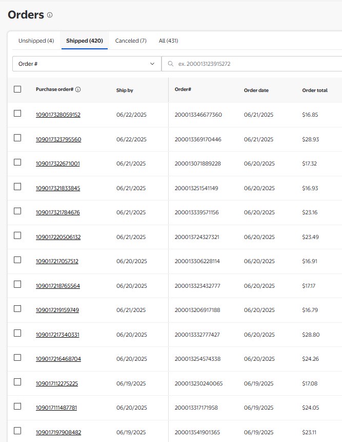Open purchase order 109017197908482
This screenshot has width=342, height=442.
58,432
